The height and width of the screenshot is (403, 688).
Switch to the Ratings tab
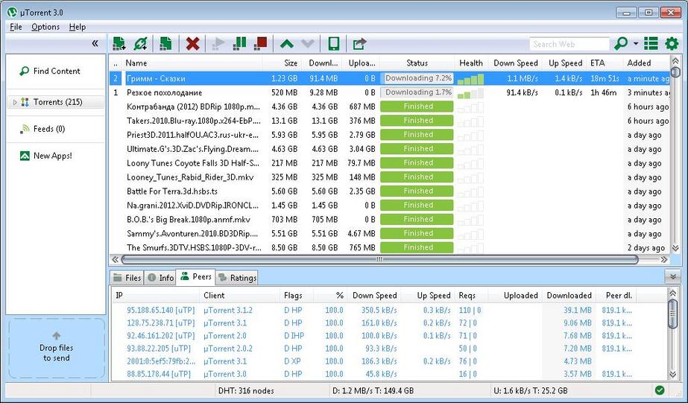[237, 278]
